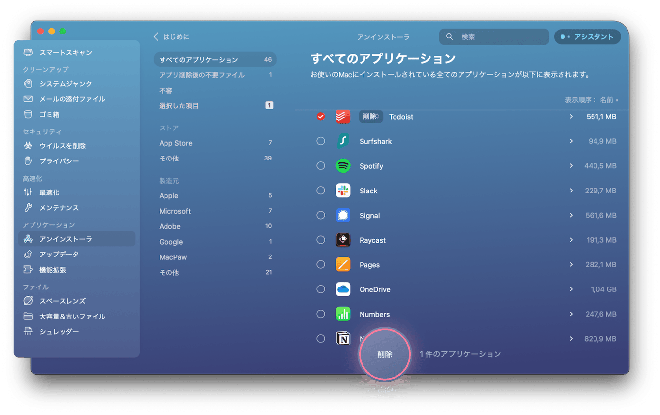660x415 pixels.
Task: Click the Updater (アップデータ) icon
Action: coord(28,254)
